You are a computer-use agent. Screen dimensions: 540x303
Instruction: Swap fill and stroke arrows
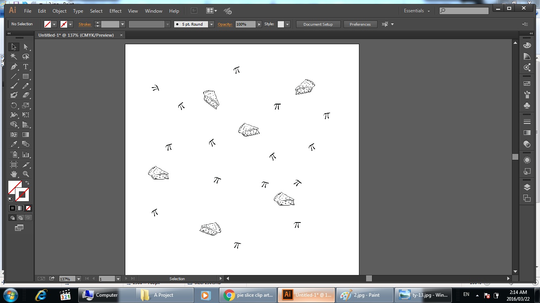(27, 183)
